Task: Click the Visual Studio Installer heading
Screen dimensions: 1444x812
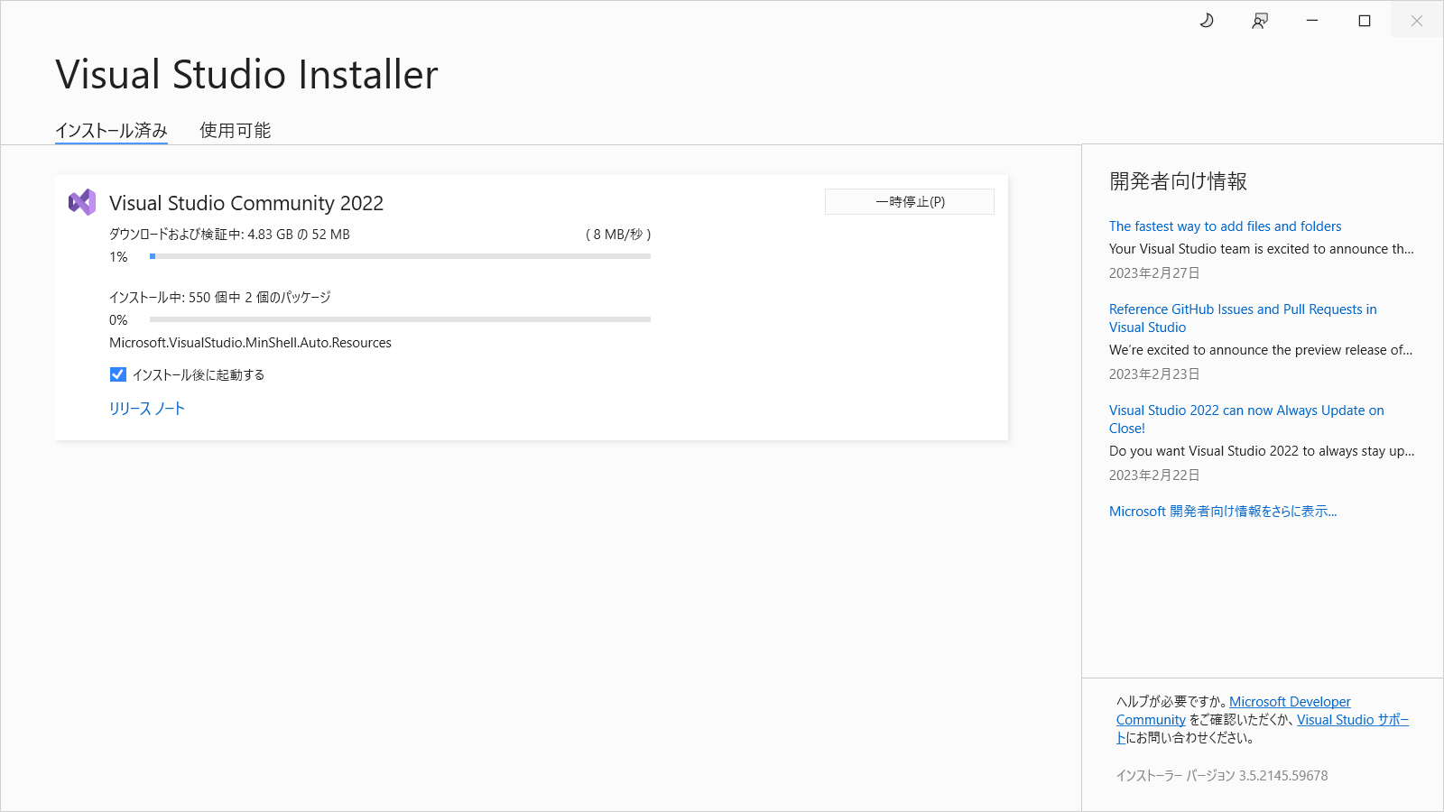Action: (x=246, y=74)
